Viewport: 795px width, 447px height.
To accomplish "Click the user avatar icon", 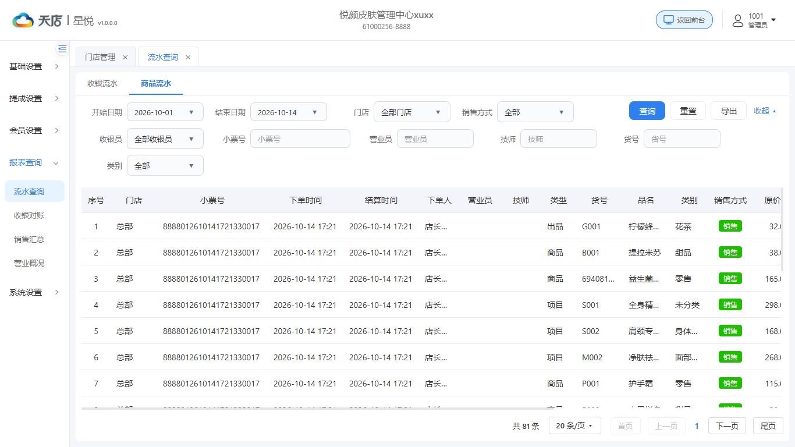I will coord(738,21).
